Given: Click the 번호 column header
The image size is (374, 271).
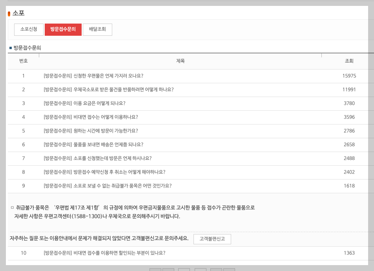Looking at the screenshot, I should [x=24, y=61].
